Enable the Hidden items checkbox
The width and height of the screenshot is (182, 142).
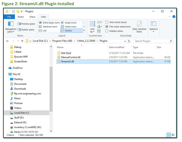(107, 31)
